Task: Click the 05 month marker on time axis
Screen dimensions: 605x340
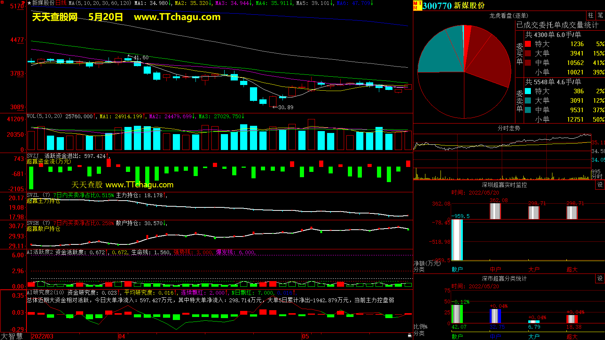Action: click(306, 336)
